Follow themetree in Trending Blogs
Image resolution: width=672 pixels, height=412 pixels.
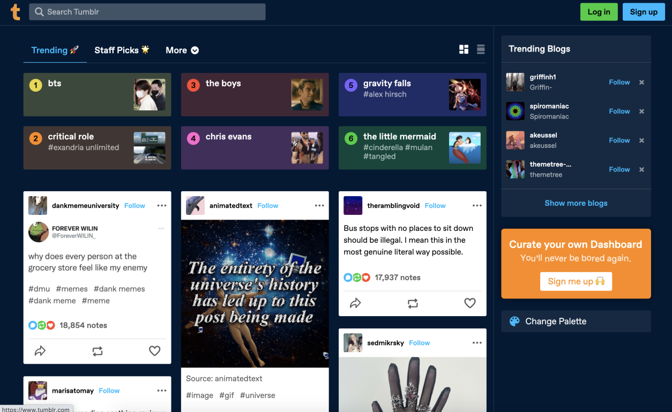619,169
